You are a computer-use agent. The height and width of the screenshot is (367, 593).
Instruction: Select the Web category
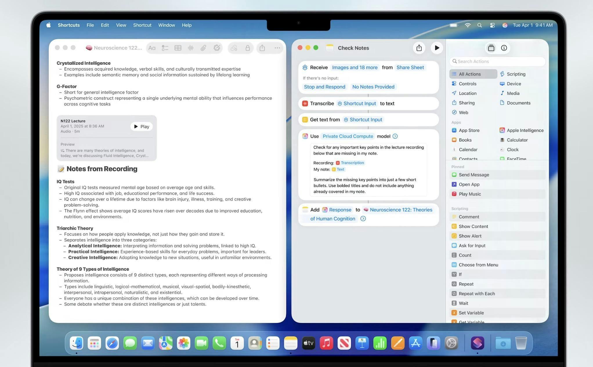click(460, 112)
